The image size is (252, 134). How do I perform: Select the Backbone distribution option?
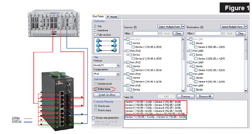click(95, 30)
